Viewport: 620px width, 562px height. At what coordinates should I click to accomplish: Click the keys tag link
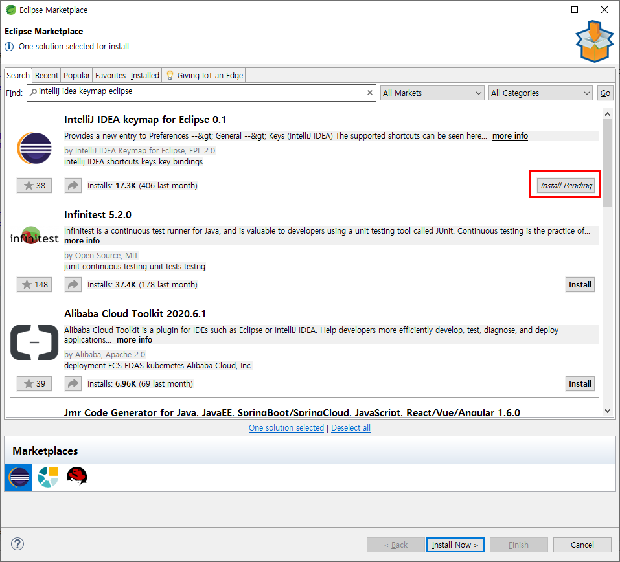[x=148, y=162]
